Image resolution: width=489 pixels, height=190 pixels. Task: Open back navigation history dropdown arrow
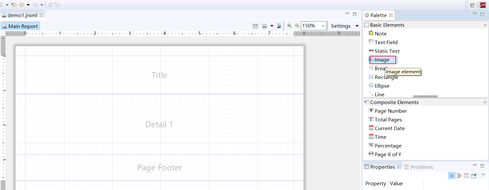click(28, 5)
